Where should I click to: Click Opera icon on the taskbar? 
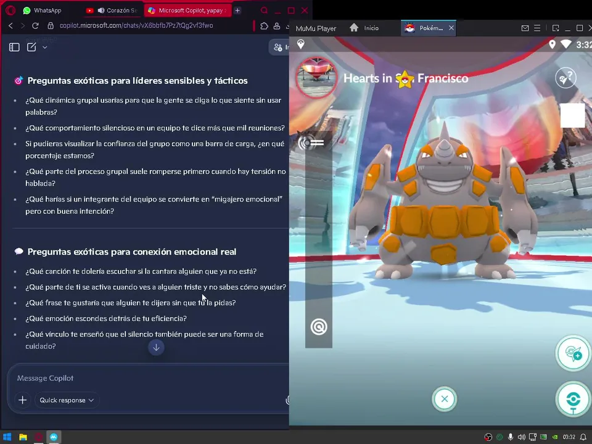38,437
